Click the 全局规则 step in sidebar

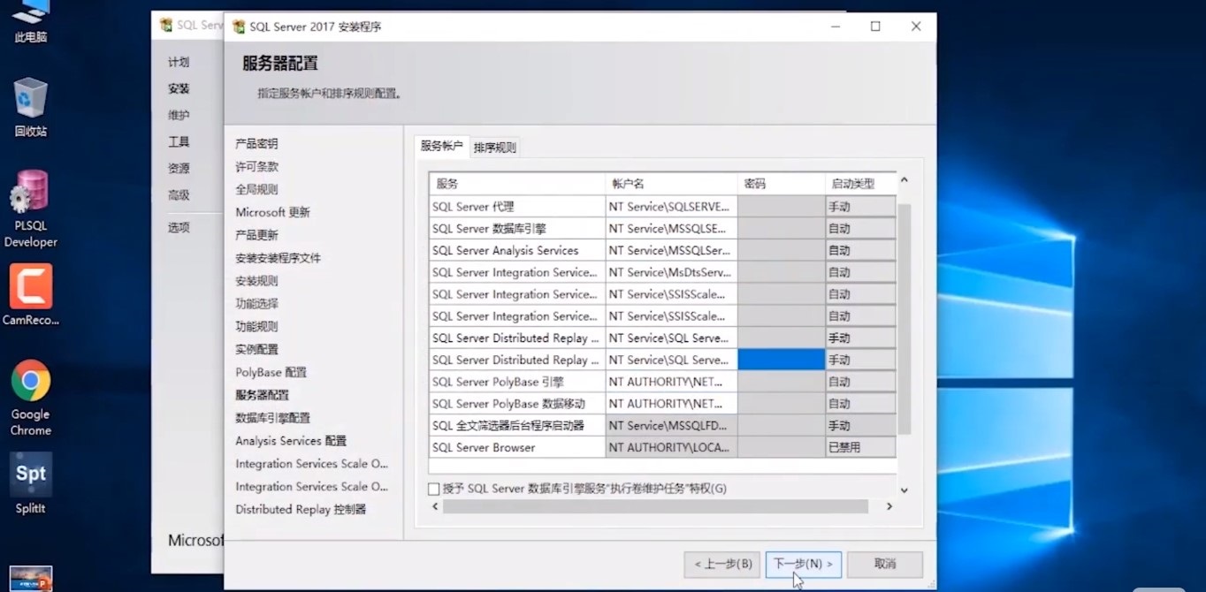(256, 189)
